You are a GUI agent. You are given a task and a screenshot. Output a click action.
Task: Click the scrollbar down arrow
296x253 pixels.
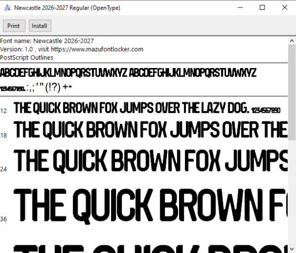pos(292,249)
